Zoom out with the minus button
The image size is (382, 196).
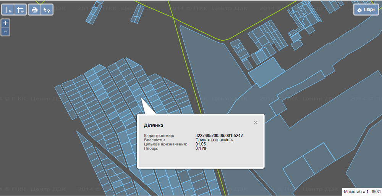(5, 32)
